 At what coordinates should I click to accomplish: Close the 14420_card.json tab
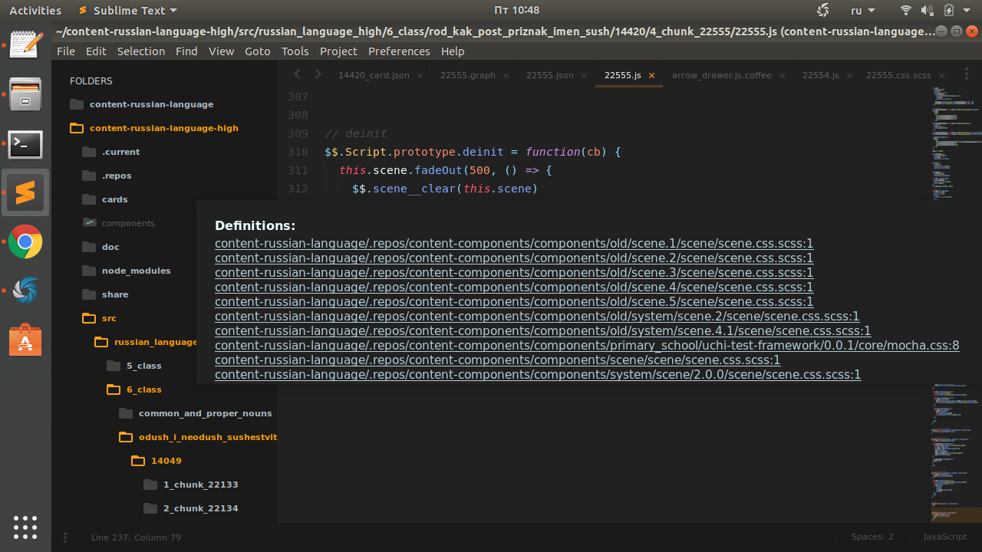click(x=420, y=76)
